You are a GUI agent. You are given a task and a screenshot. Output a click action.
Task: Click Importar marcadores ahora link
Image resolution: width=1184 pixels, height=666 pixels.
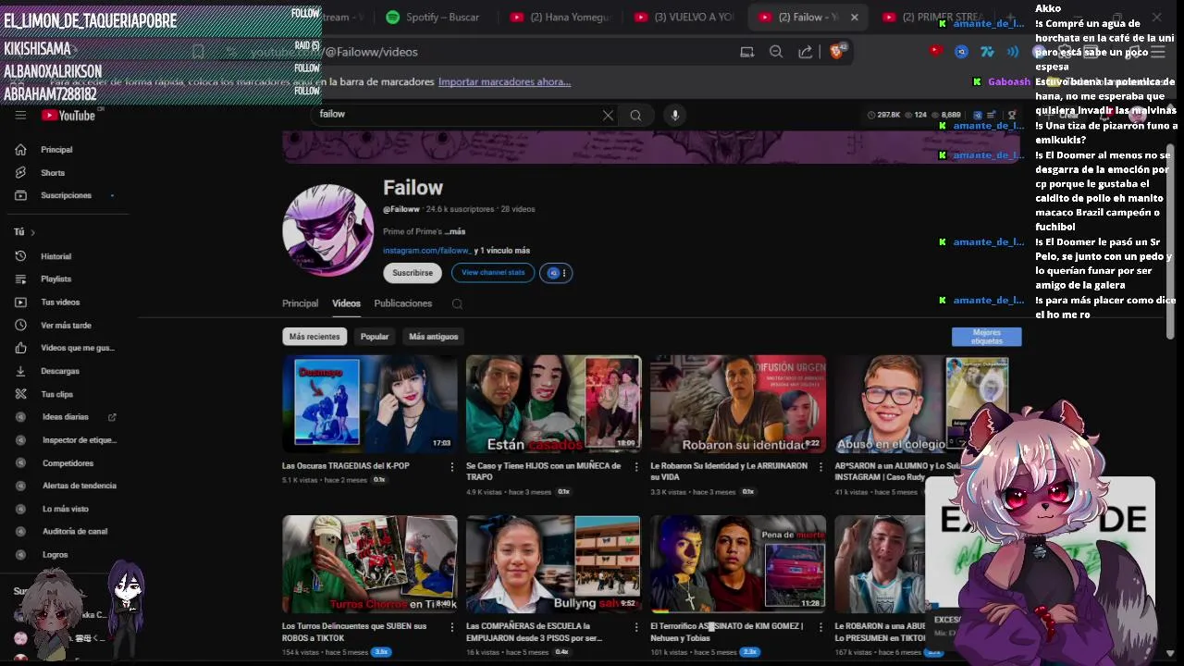coord(504,82)
